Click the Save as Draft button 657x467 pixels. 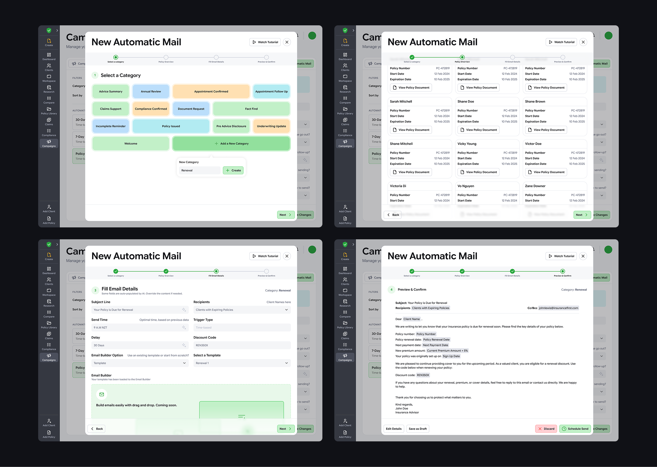418,429
